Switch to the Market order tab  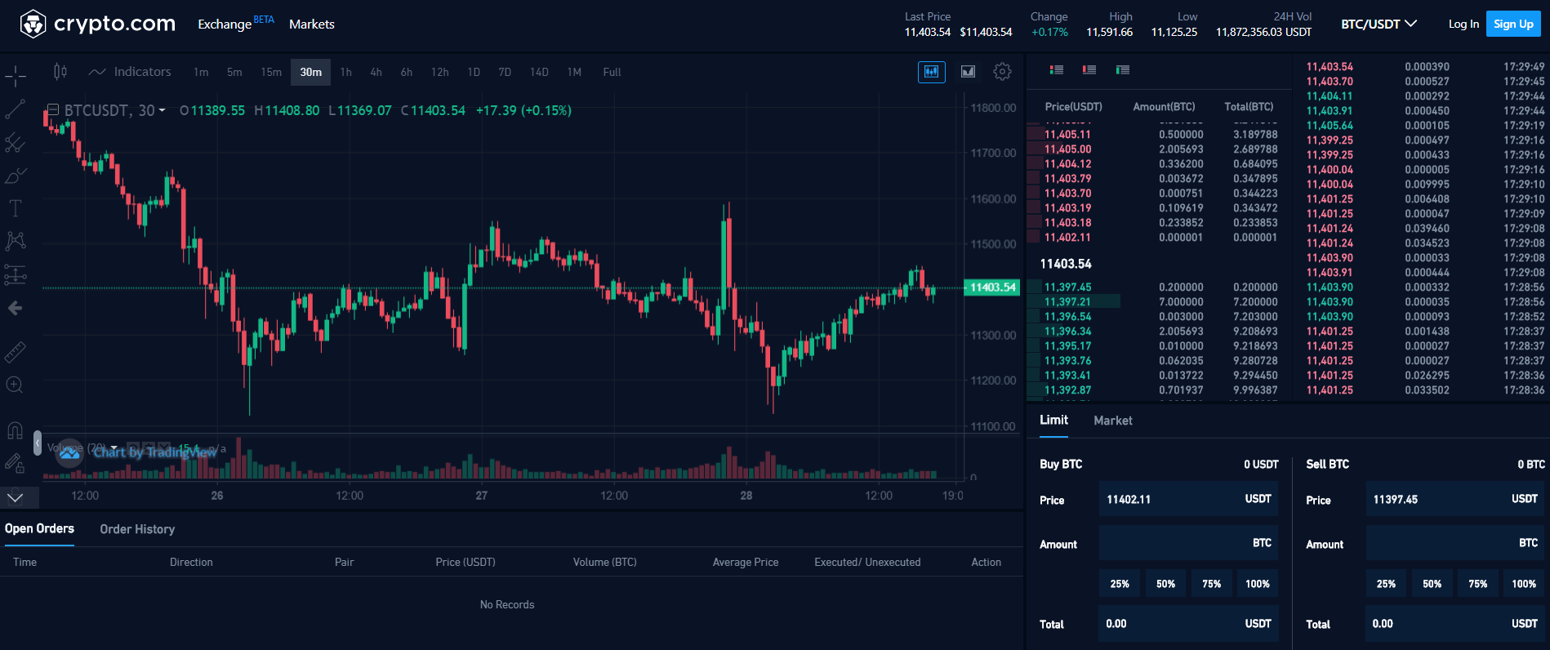click(1112, 421)
